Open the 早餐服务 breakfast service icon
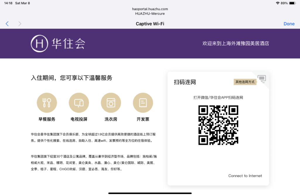 [47, 103]
